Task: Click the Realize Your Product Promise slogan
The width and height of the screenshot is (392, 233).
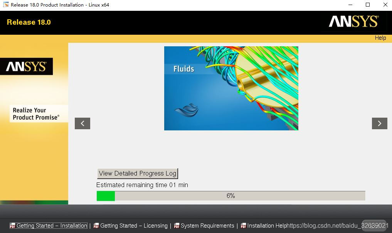Action: point(36,114)
